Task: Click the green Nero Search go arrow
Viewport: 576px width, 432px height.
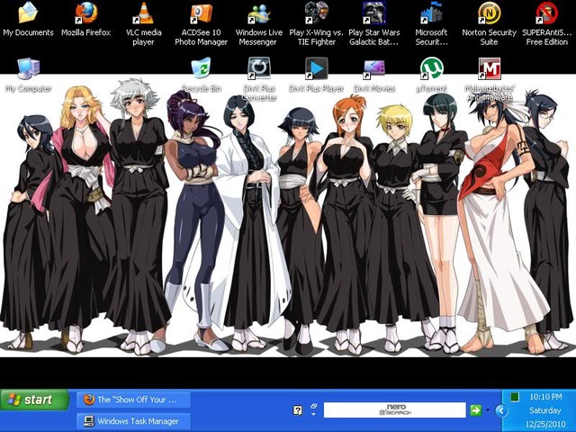Action: 476,410
